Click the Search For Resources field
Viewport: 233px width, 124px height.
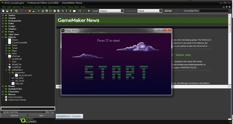pyautogui.click(x=28, y=109)
